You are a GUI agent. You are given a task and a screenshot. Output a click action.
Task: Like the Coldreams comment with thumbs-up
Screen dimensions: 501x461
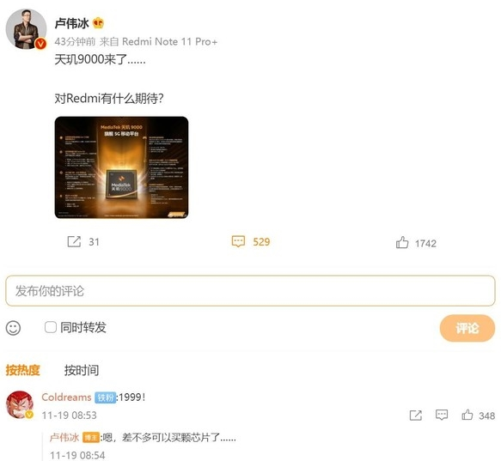pyautogui.click(x=467, y=415)
